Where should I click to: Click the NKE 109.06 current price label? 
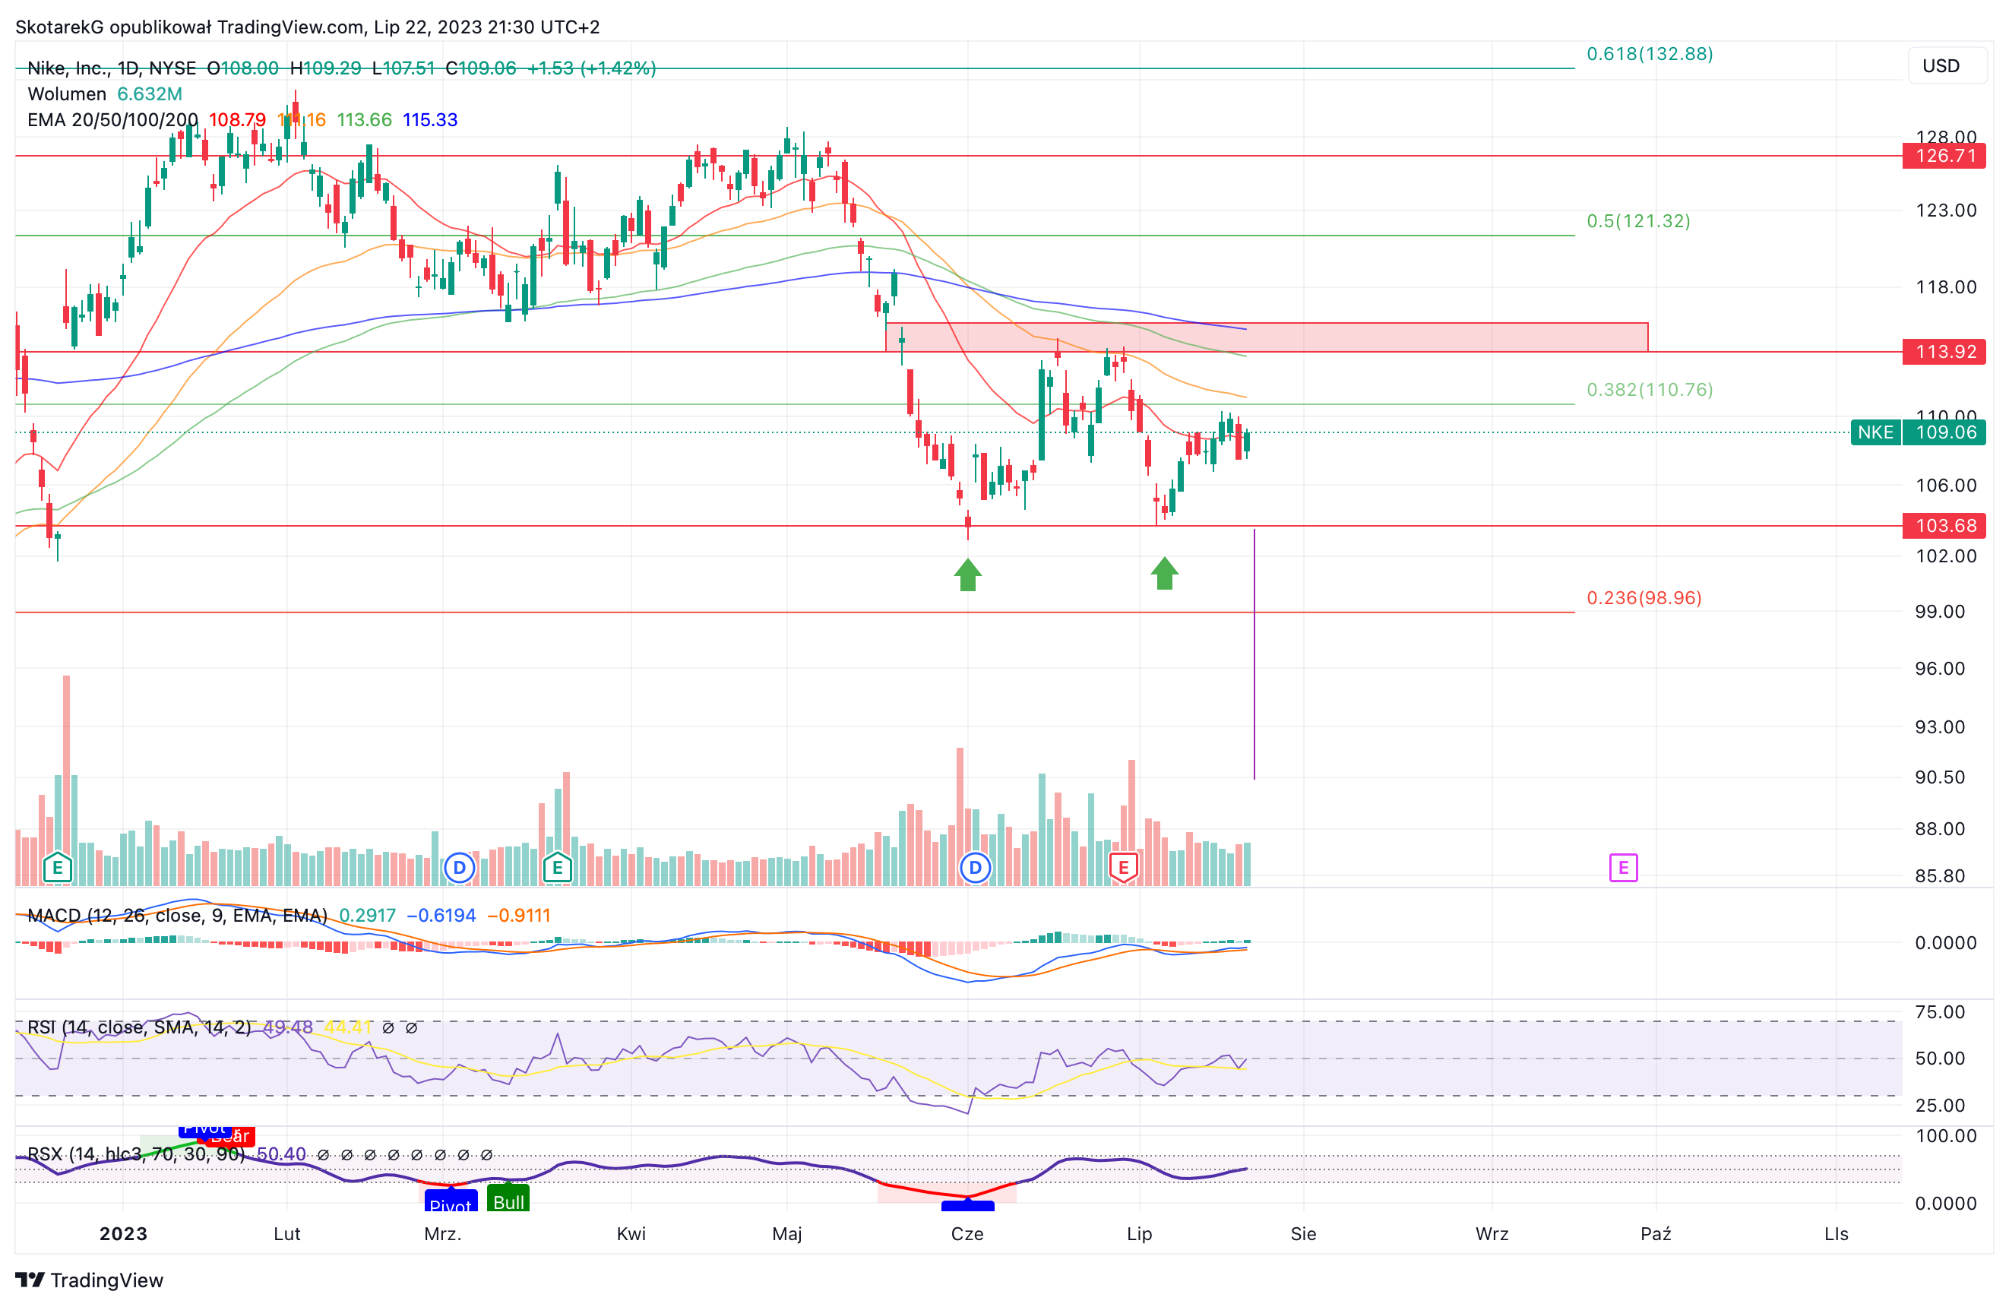(x=1918, y=432)
